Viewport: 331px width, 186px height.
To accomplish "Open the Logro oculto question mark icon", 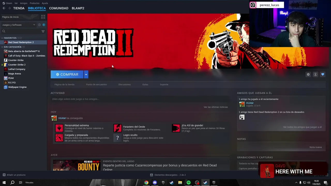I will (117, 138).
